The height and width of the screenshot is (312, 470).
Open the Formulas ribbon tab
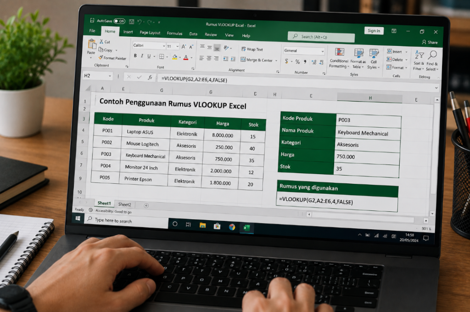point(174,33)
